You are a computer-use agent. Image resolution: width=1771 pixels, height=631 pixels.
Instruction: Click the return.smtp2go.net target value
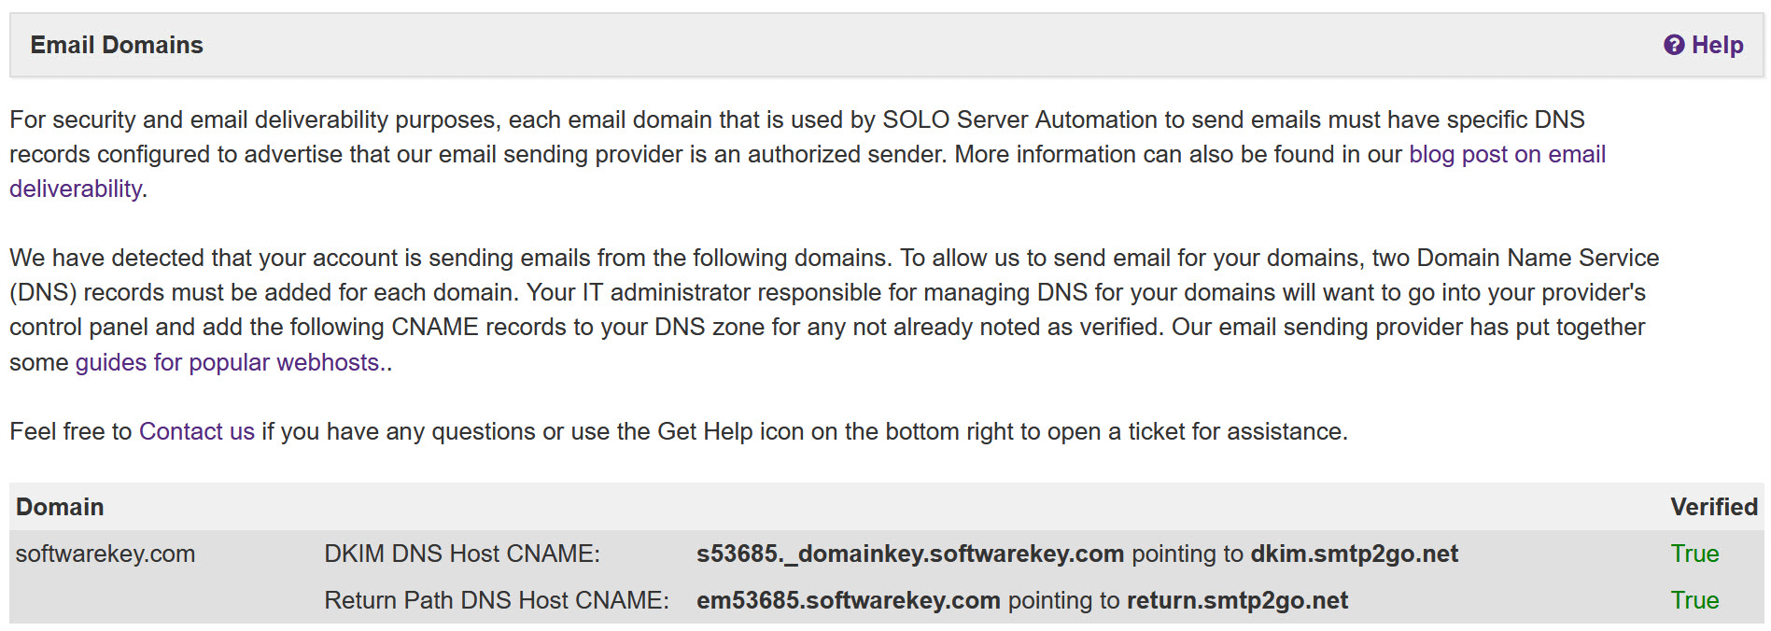(1237, 600)
